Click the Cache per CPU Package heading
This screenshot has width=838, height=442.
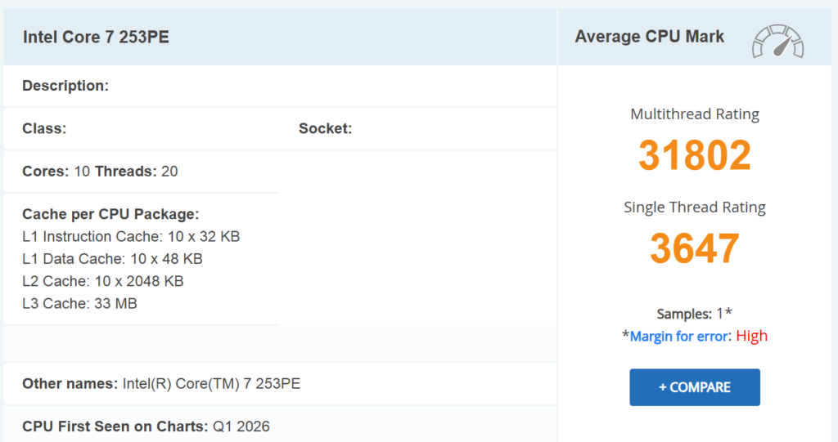tap(110, 215)
